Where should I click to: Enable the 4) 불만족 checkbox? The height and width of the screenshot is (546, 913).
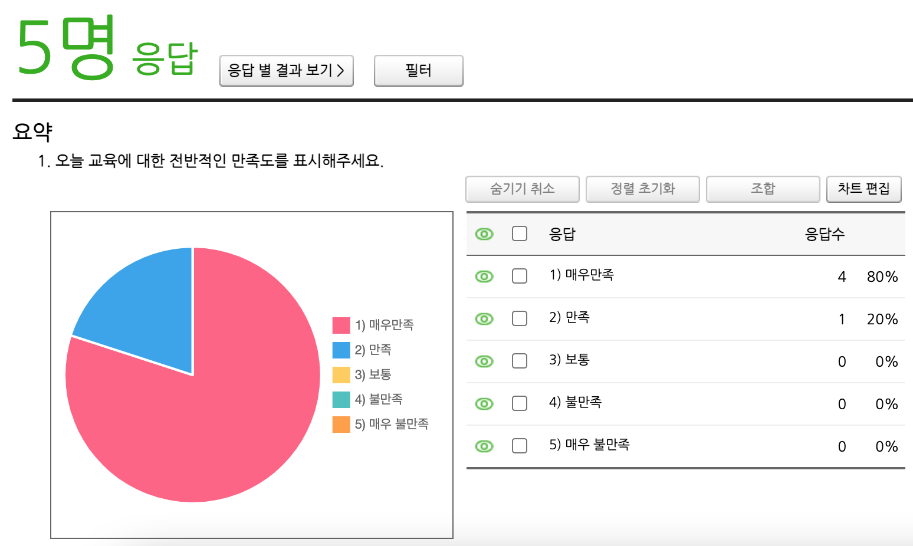[x=520, y=403]
